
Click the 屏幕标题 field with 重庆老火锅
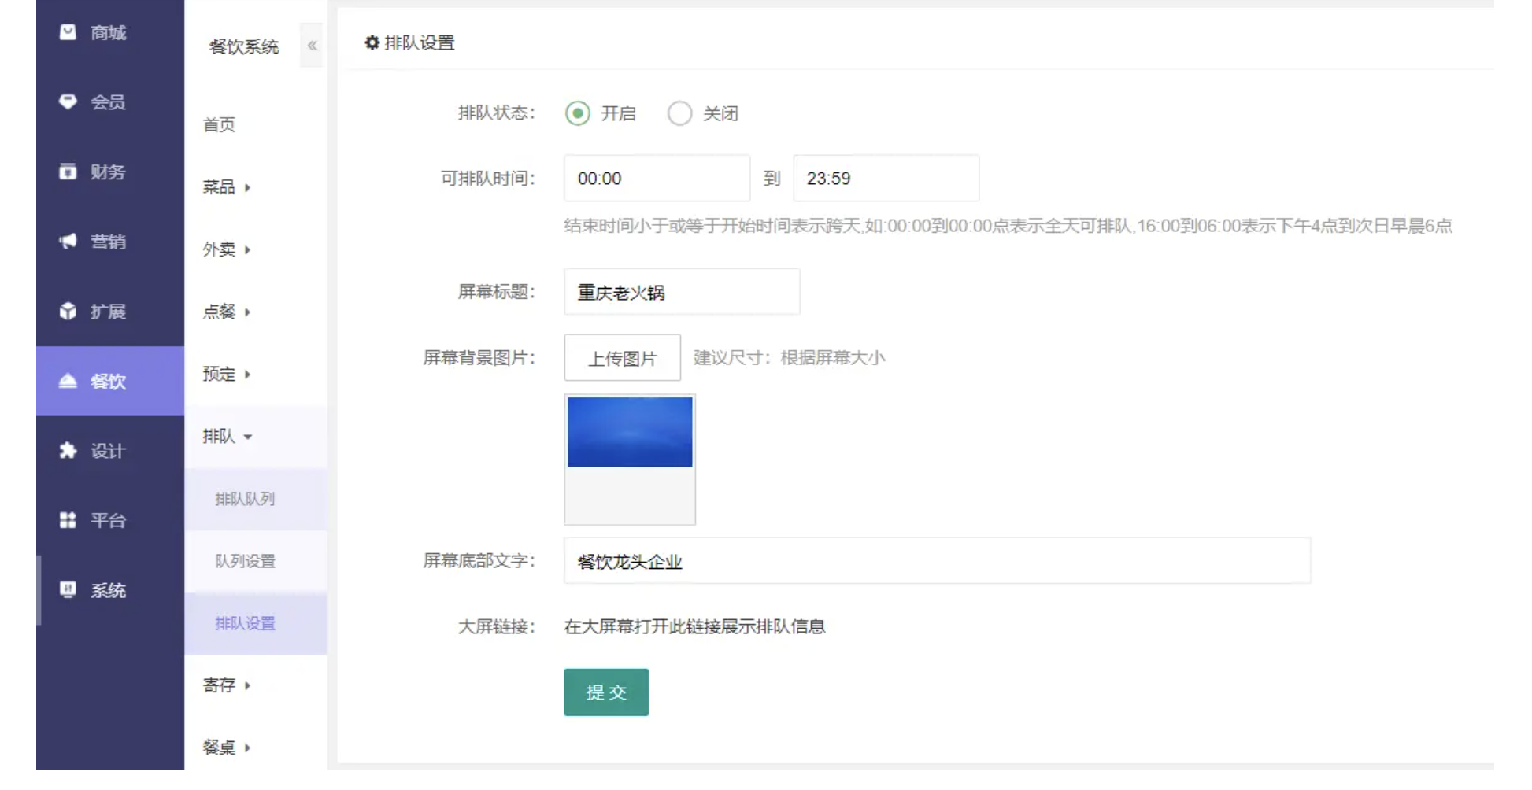click(683, 292)
